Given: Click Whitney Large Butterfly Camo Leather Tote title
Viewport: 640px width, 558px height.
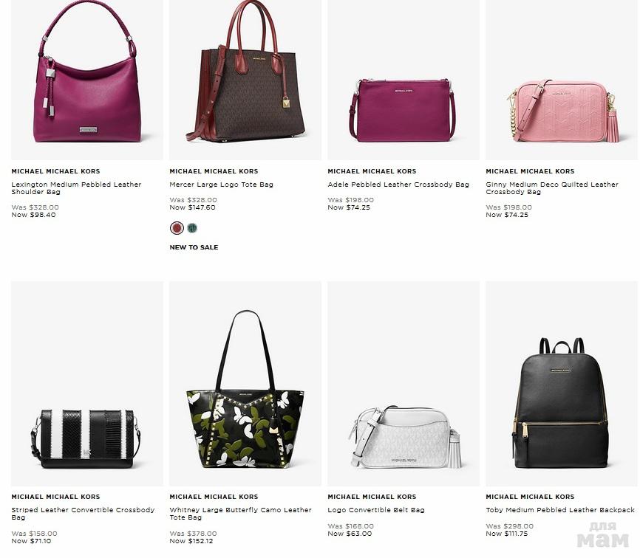Looking at the screenshot, I should (240, 514).
